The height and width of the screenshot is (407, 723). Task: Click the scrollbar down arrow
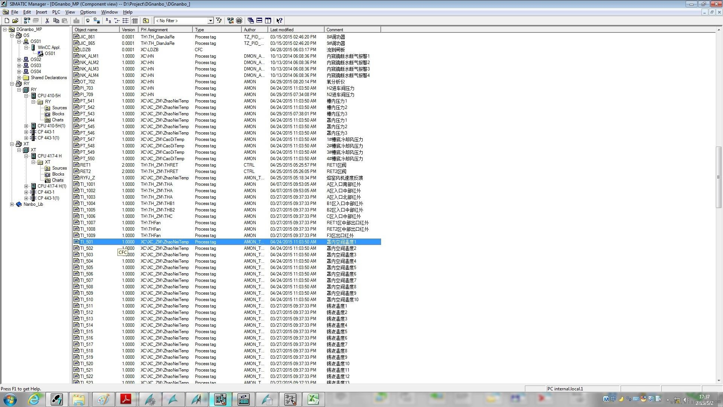[718, 380]
